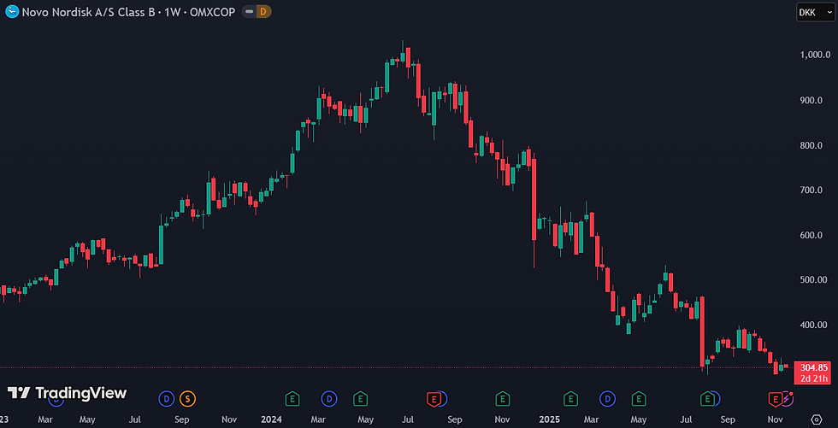The height and width of the screenshot is (428, 838).
Task: Open green earnings marker above Nov 2024
Action: pos(503,397)
